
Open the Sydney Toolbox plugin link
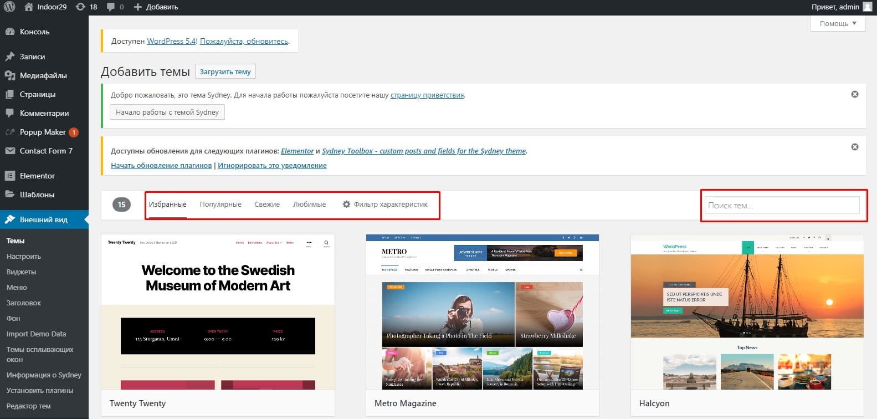[424, 151]
